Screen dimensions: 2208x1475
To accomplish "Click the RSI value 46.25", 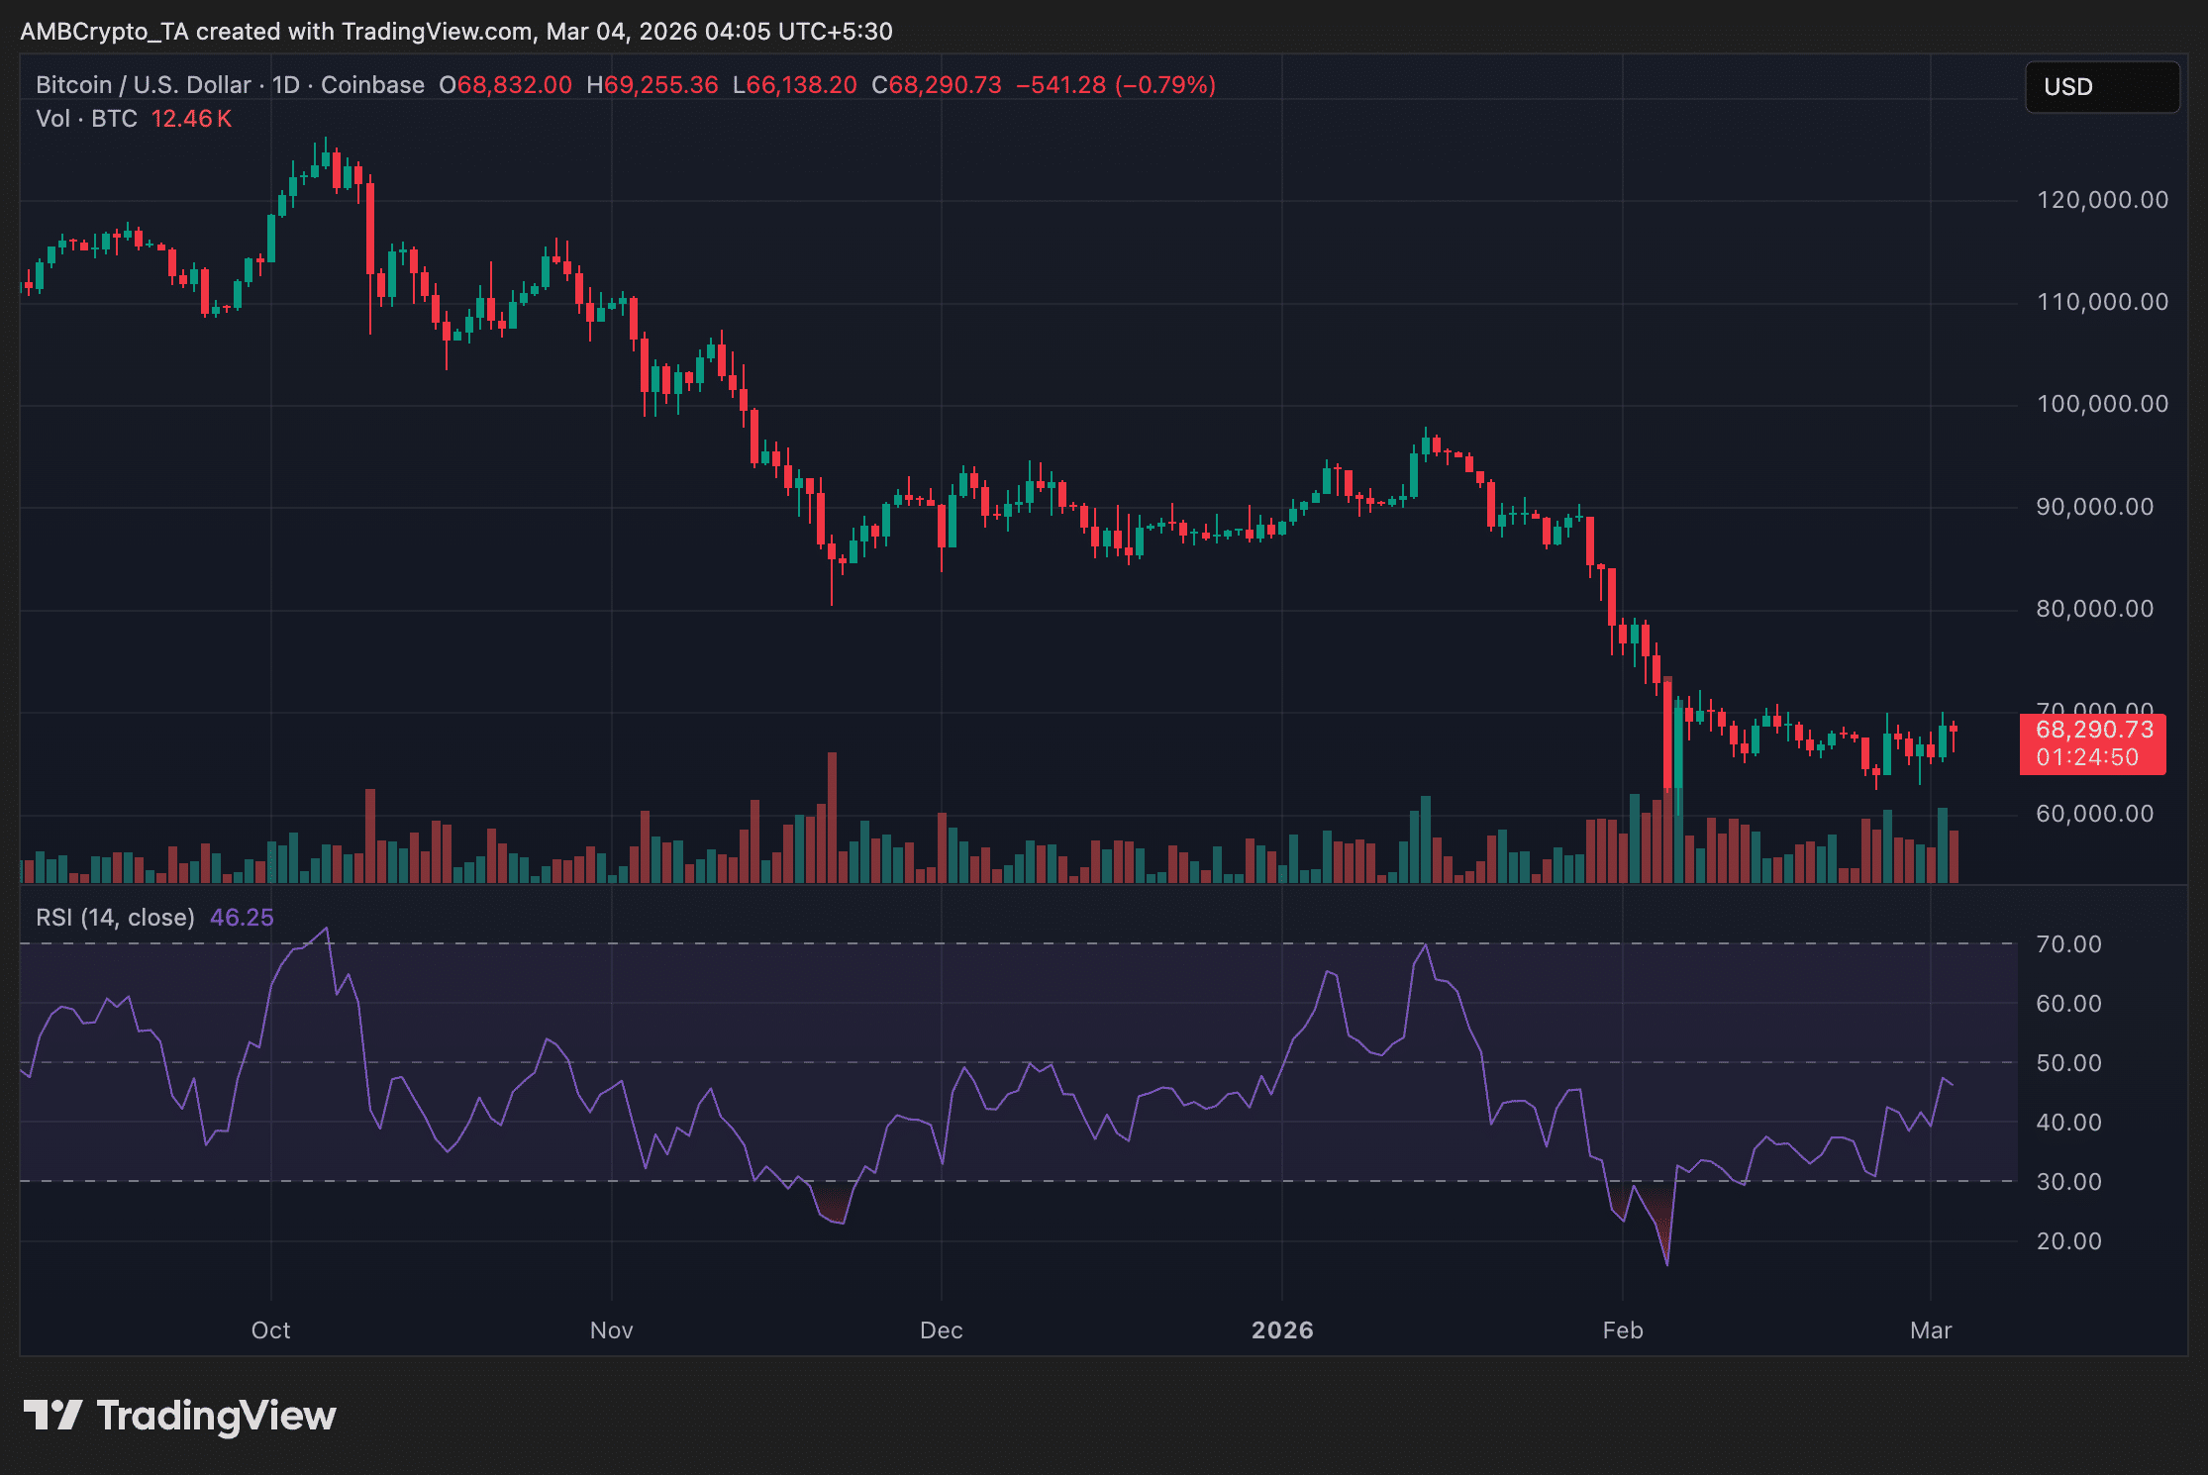I will tap(240, 917).
